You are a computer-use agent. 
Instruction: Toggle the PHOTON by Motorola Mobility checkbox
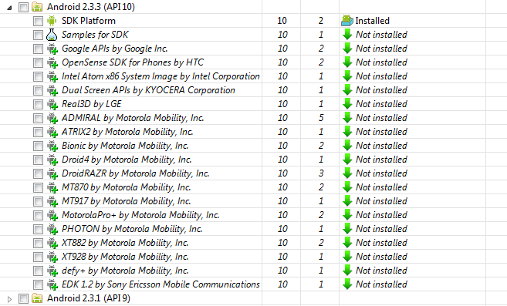click(x=38, y=230)
